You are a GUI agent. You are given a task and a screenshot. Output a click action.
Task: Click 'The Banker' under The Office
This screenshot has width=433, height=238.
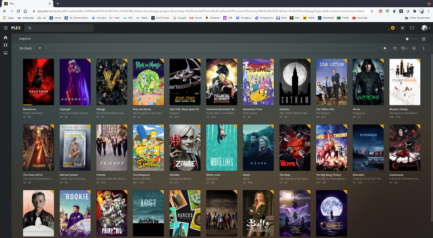[323, 113]
